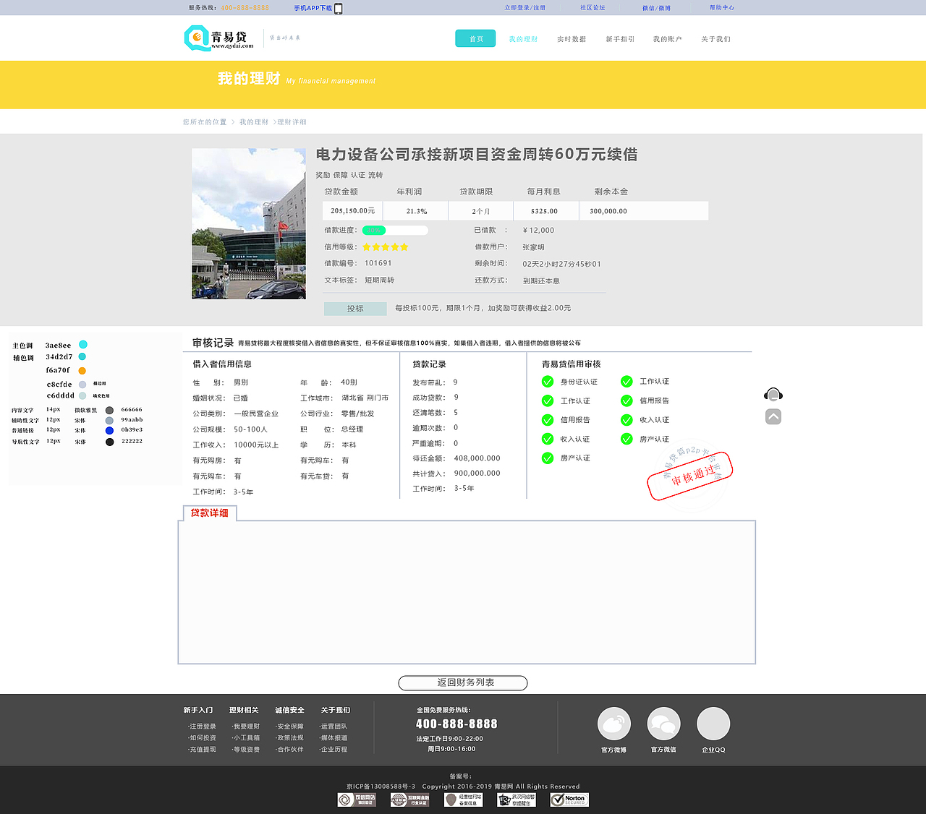Viewport: 926px width, 814px height.
Task: Open the 官方微信 icon in footer
Action: pos(663,723)
